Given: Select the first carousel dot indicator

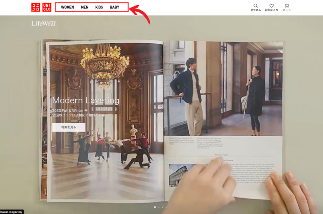Looking at the screenshot, I should 155,207.
